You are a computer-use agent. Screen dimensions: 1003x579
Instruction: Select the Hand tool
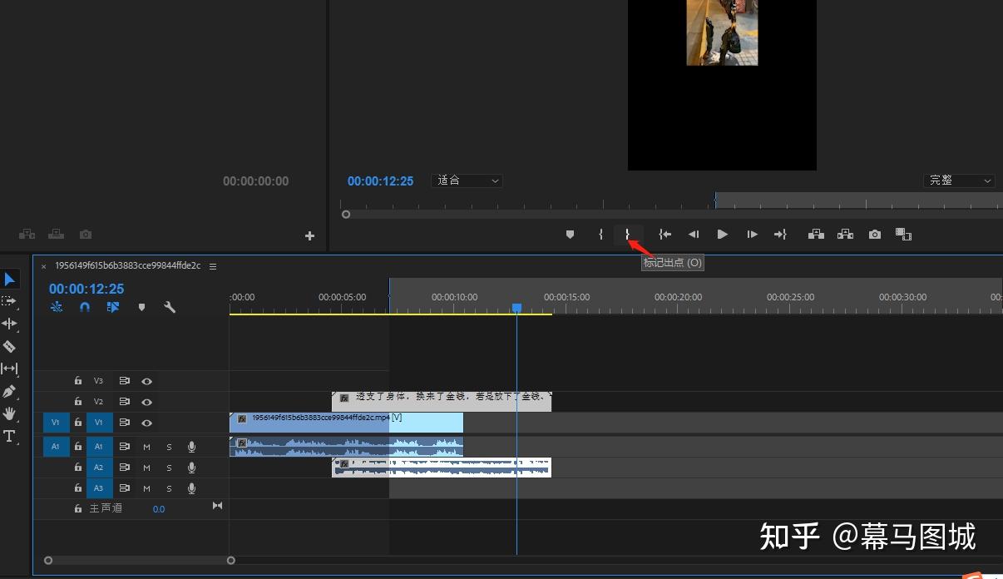(x=9, y=413)
